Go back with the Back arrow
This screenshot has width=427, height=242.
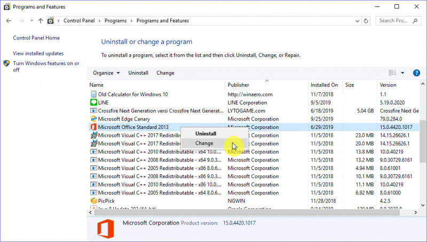(9, 21)
